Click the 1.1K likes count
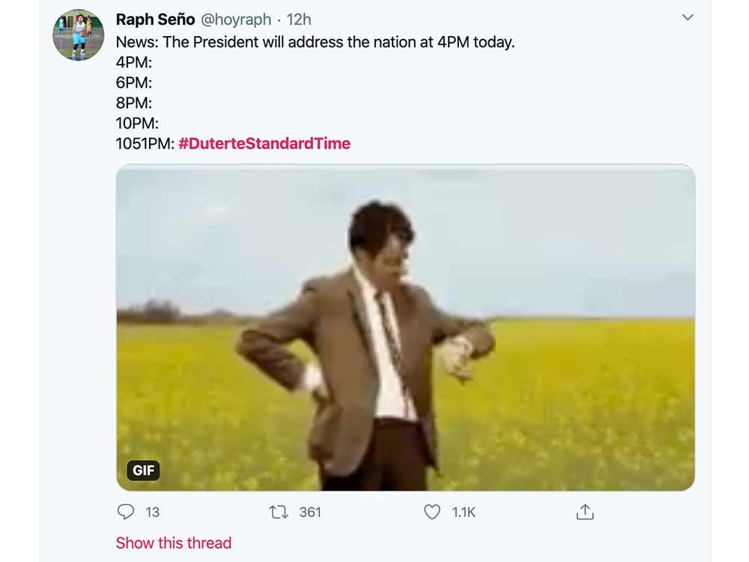This screenshot has width=749, height=562. pos(464,513)
